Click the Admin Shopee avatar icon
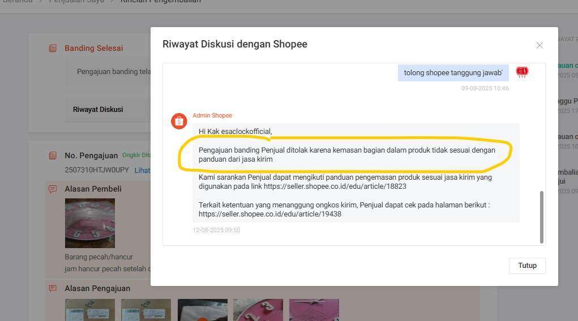Image resolution: width=578 pixels, height=321 pixels. pos(179,121)
